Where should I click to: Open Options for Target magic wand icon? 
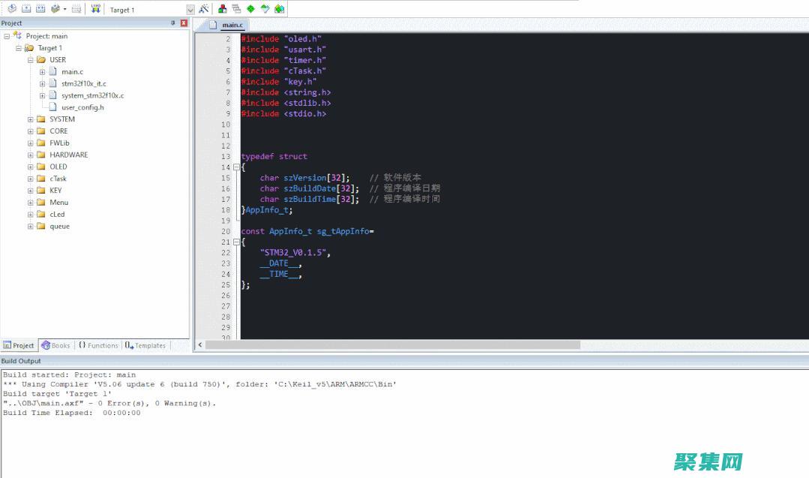(203, 9)
